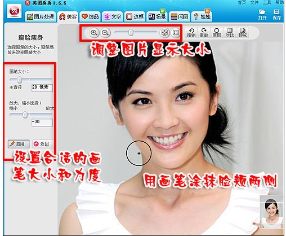The width and height of the screenshot is (286, 236).
Task: Switch to the 美容 tab
Action: [68, 17]
